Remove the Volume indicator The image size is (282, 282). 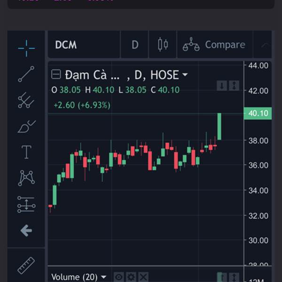(x=143, y=277)
